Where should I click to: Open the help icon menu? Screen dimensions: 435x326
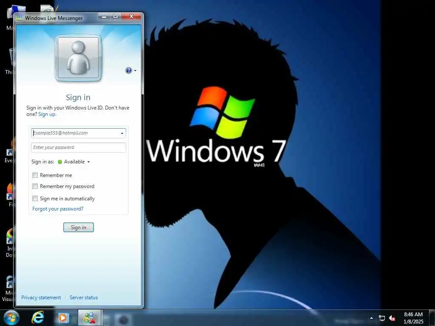pyautogui.click(x=131, y=70)
